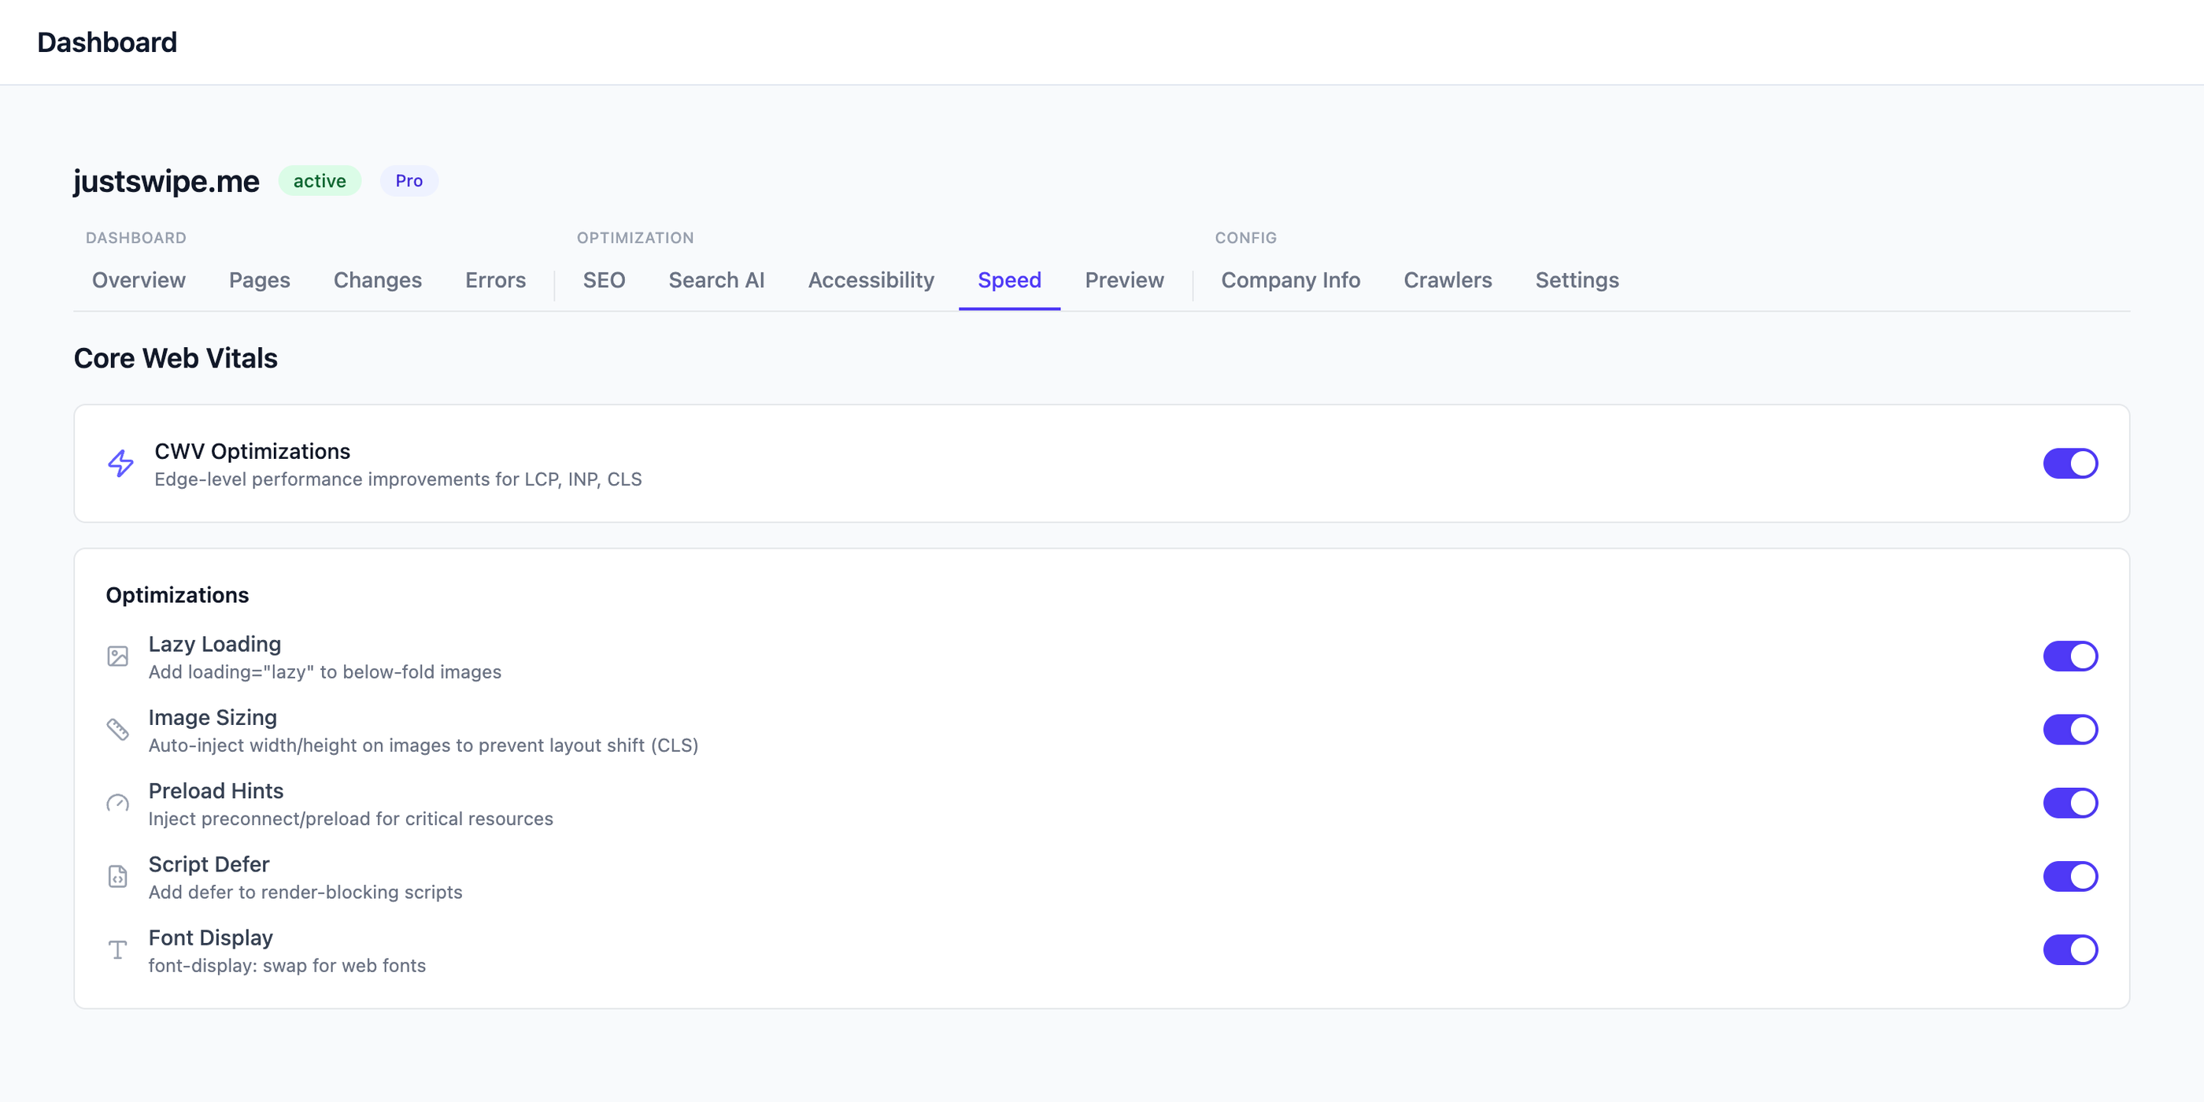Click the active status badge
This screenshot has width=2204, height=1102.
(x=319, y=180)
